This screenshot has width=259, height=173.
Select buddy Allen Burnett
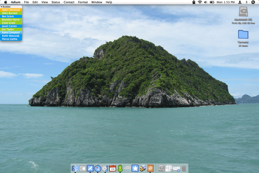pos(11,13)
